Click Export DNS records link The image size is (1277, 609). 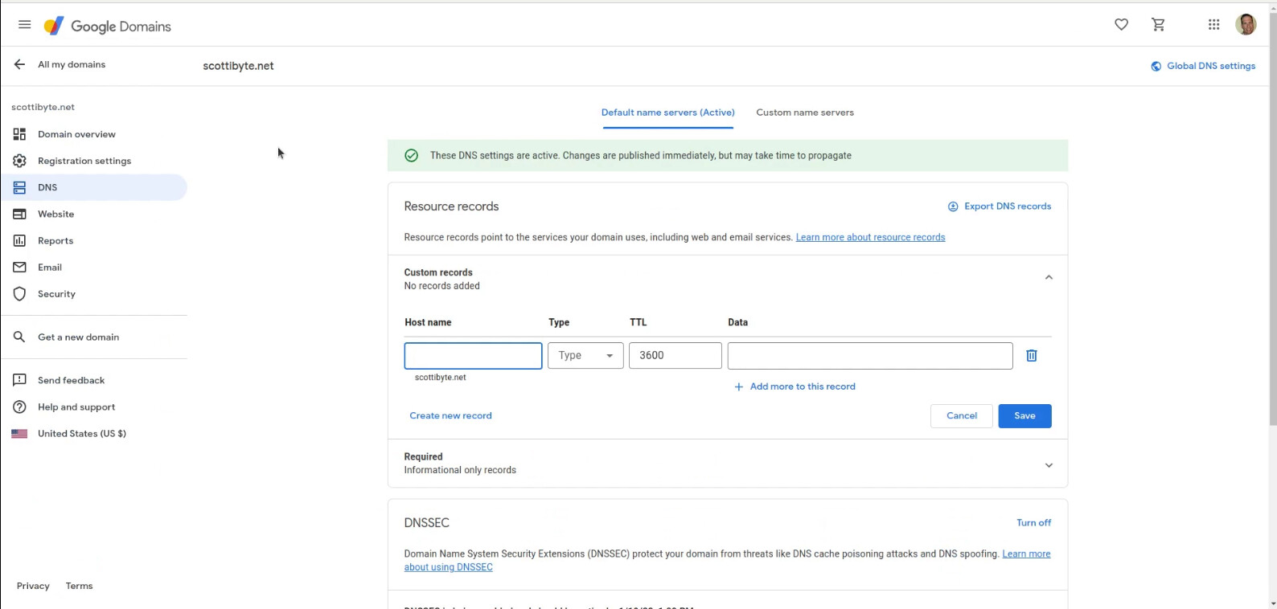[1008, 206]
